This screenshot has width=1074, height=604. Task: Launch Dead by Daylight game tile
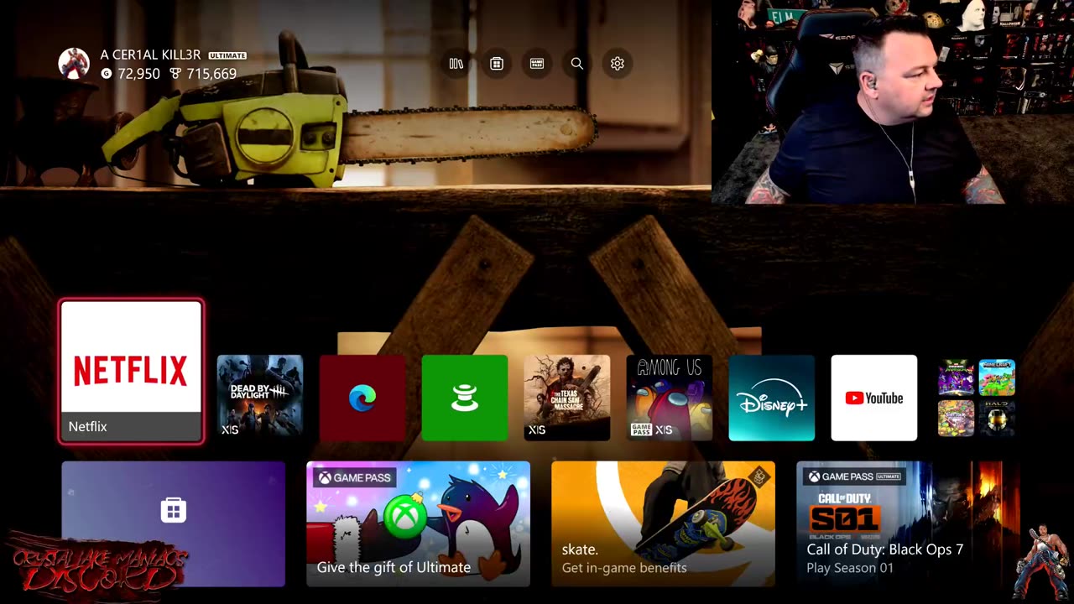(260, 398)
